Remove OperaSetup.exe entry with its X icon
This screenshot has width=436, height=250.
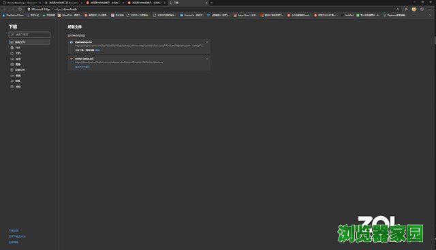pos(207,42)
